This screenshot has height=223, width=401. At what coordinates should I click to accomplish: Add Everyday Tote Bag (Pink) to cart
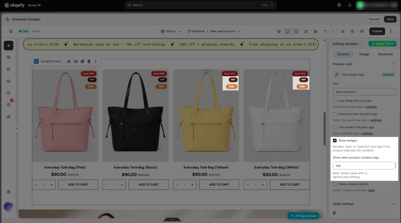[78, 184]
